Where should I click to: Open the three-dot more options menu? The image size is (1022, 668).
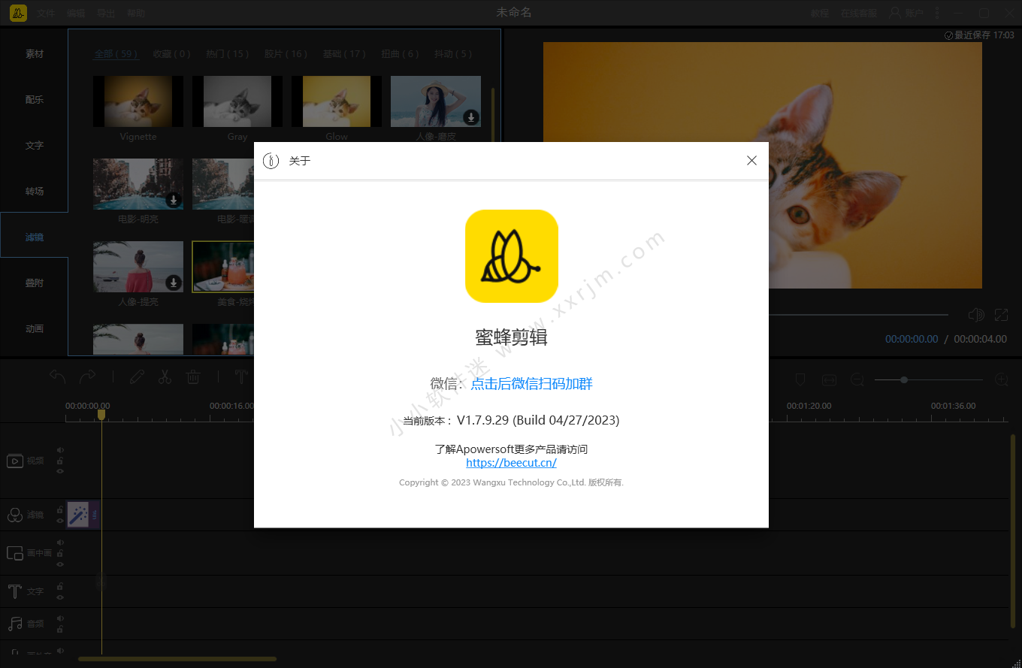pyautogui.click(x=936, y=14)
